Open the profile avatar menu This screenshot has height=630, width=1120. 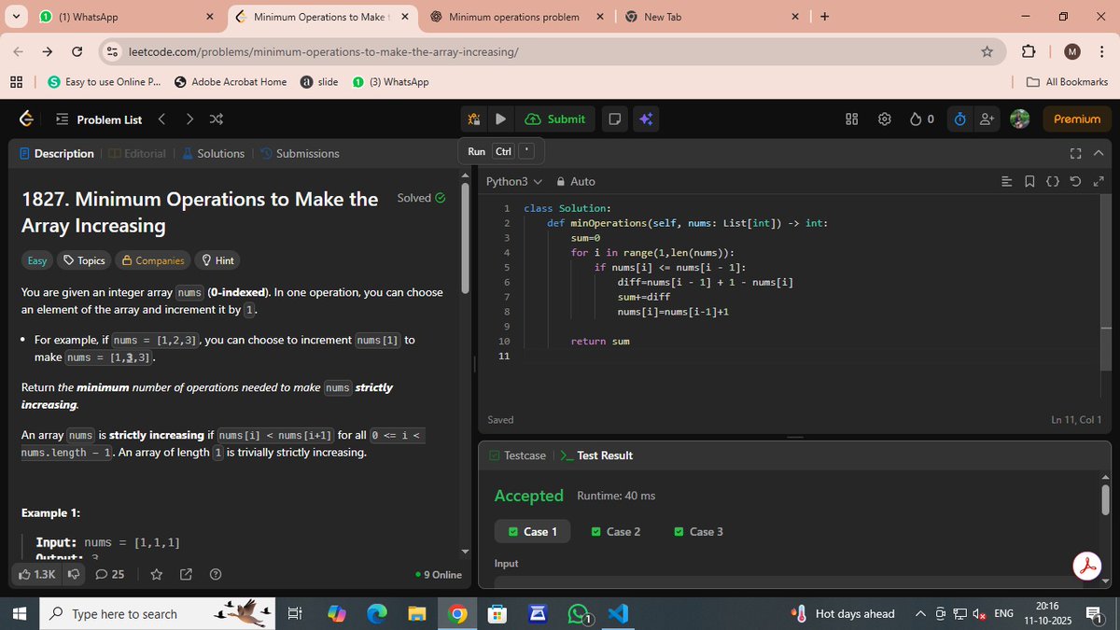(x=1020, y=119)
